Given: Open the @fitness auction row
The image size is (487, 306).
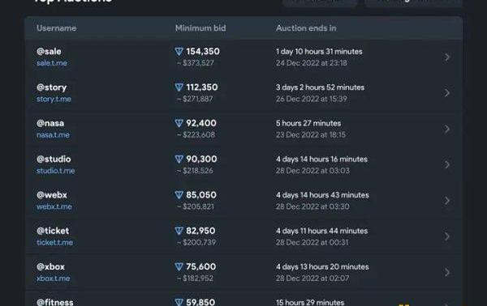Looking at the screenshot, I should click(243, 300).
